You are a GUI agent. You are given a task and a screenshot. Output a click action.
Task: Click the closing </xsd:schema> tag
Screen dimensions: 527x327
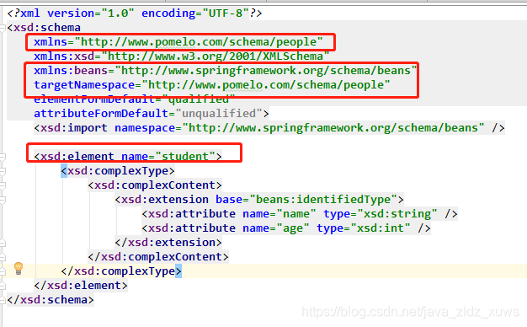[x=51, y=300]
